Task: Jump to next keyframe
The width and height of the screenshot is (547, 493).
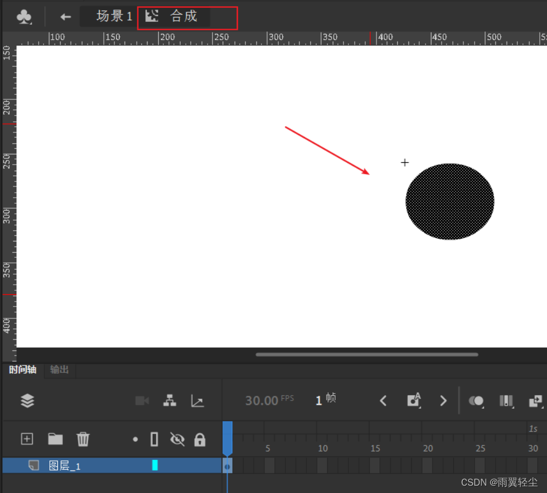Action: click(443, 400)
